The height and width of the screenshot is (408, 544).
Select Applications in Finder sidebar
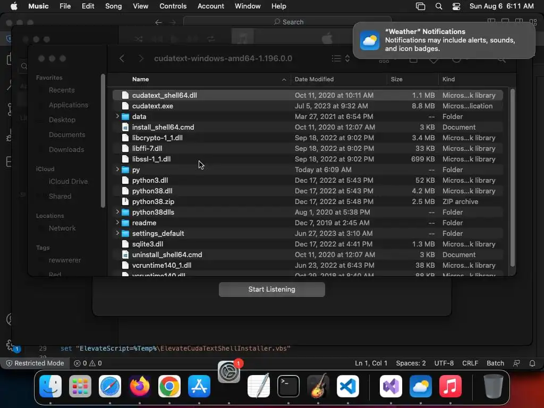[x=69, y=105]
